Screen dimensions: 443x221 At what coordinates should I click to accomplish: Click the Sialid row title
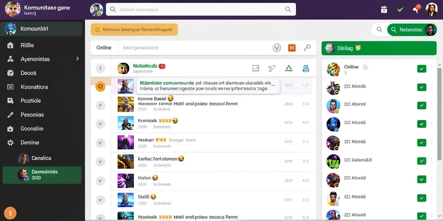tap(144, 196)
